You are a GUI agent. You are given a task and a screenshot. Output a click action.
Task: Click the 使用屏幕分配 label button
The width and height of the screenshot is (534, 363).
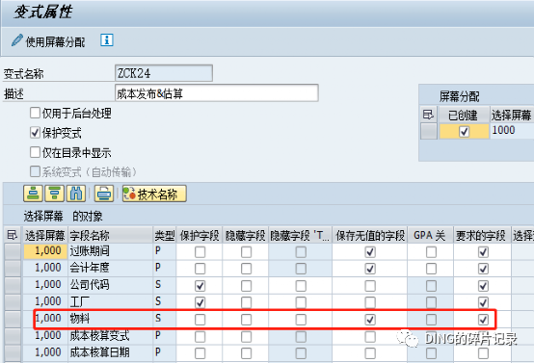pyautogui.click(x=55, y=42)
